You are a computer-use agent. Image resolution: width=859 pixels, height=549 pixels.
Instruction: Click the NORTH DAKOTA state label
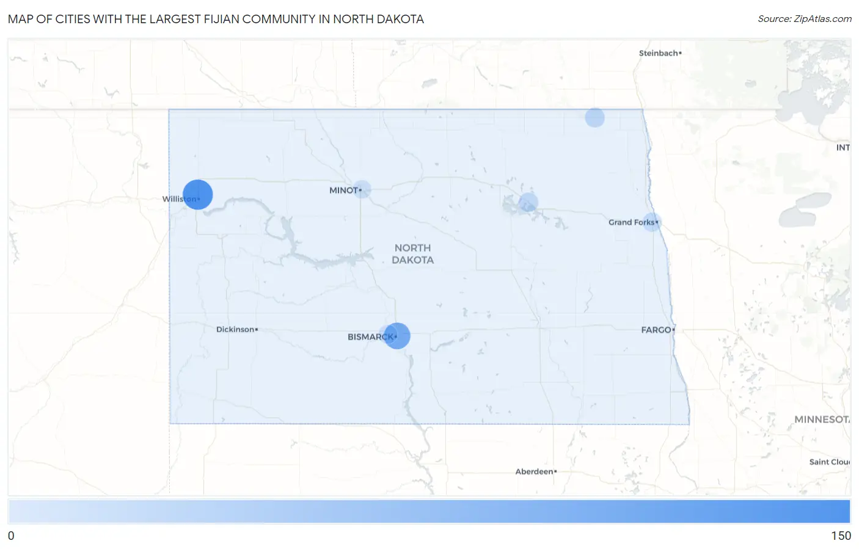coord(413,253)
